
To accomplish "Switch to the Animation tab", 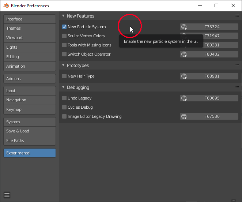I will click(30, 66).
